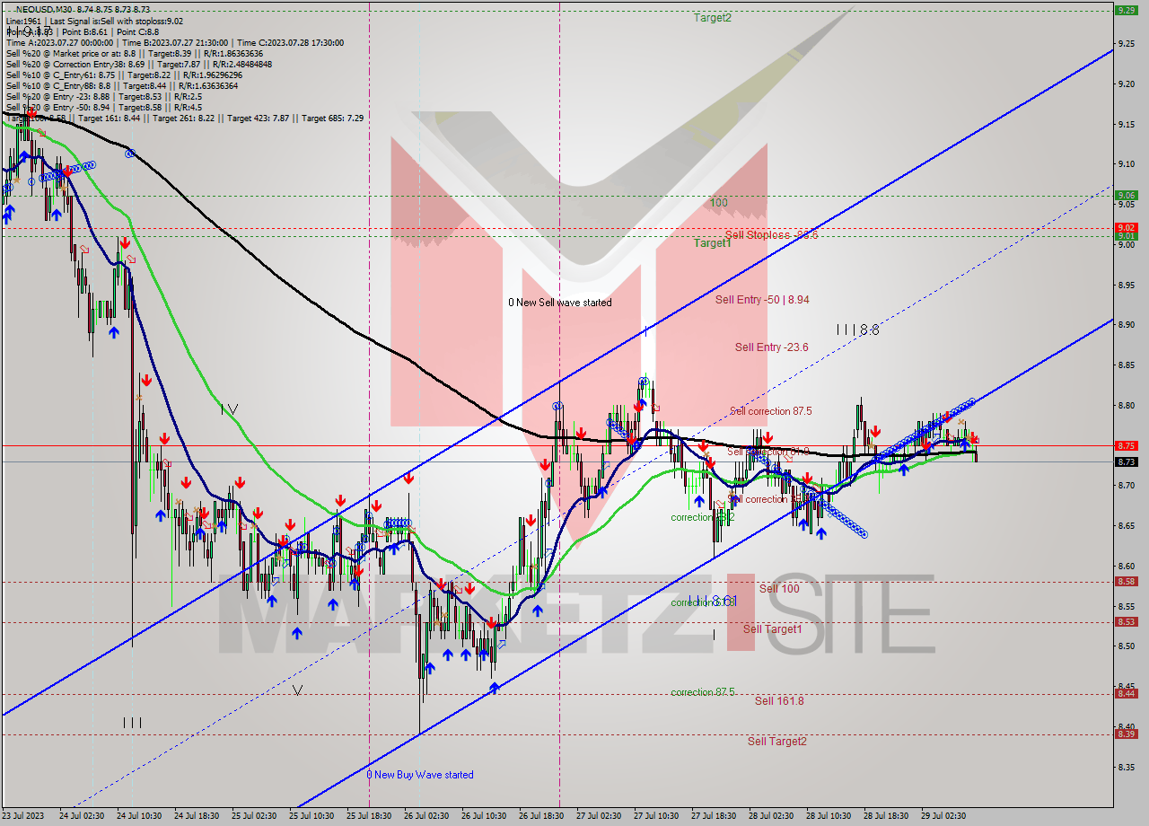Click the 'Sell 161.8' label

tap(779, 700)
